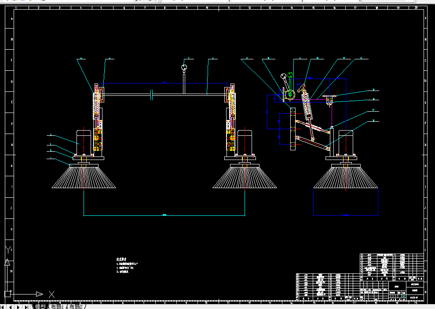Jump to the last layout tab arrow

[26, 307]
